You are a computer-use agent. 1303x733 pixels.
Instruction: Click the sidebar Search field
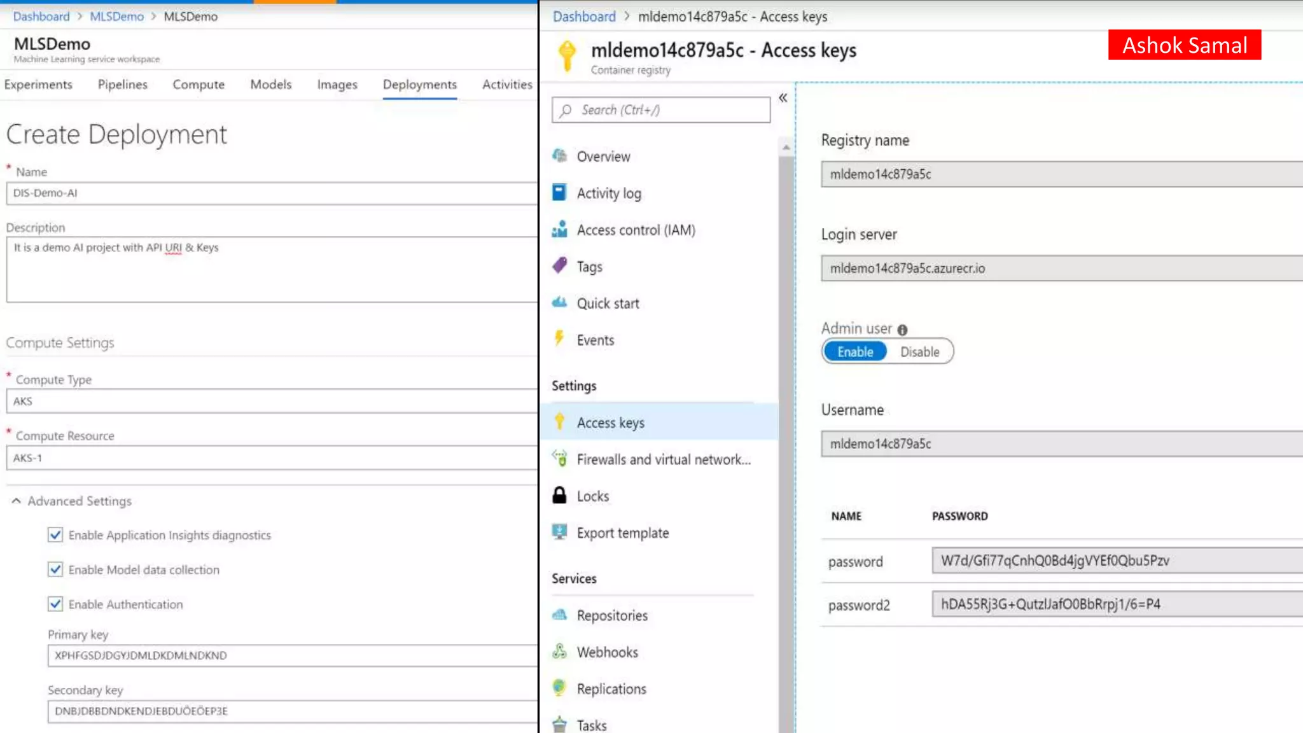(660, 110)
